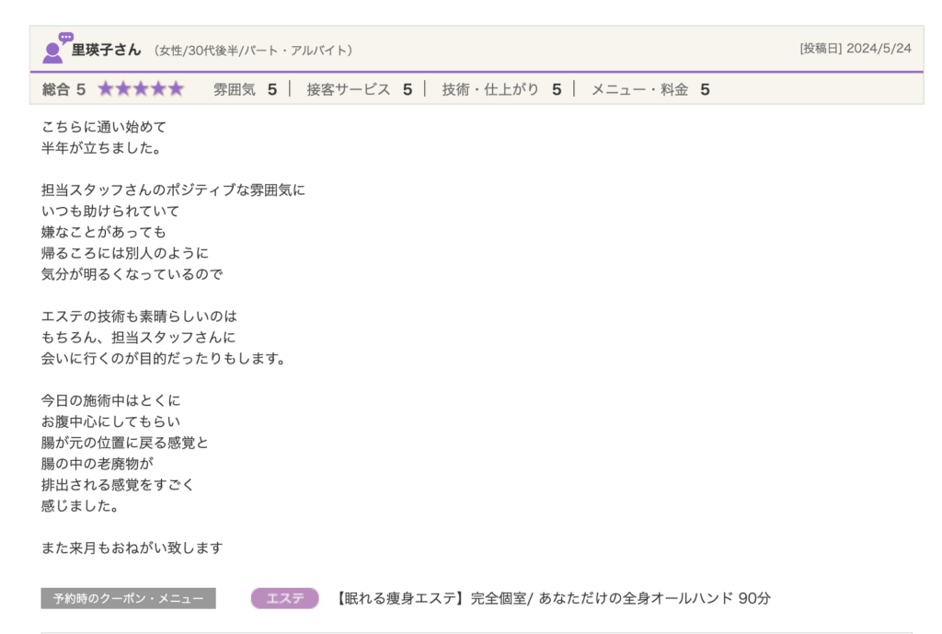942x634 pixels.
Task: Click the reviewer profile text 女性/30代後半/パート・アルバイト
Action: (x=253, y=51)
